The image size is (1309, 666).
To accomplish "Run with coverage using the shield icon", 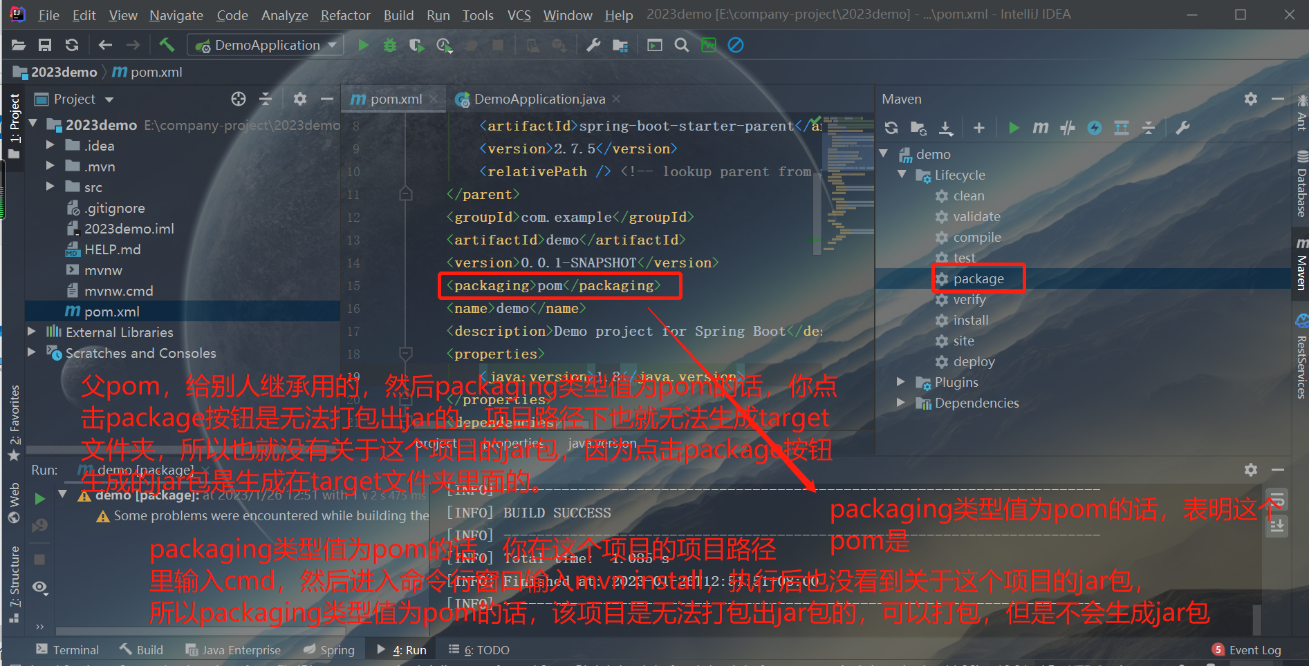I will pyautogui.click(x=416, y=46).
